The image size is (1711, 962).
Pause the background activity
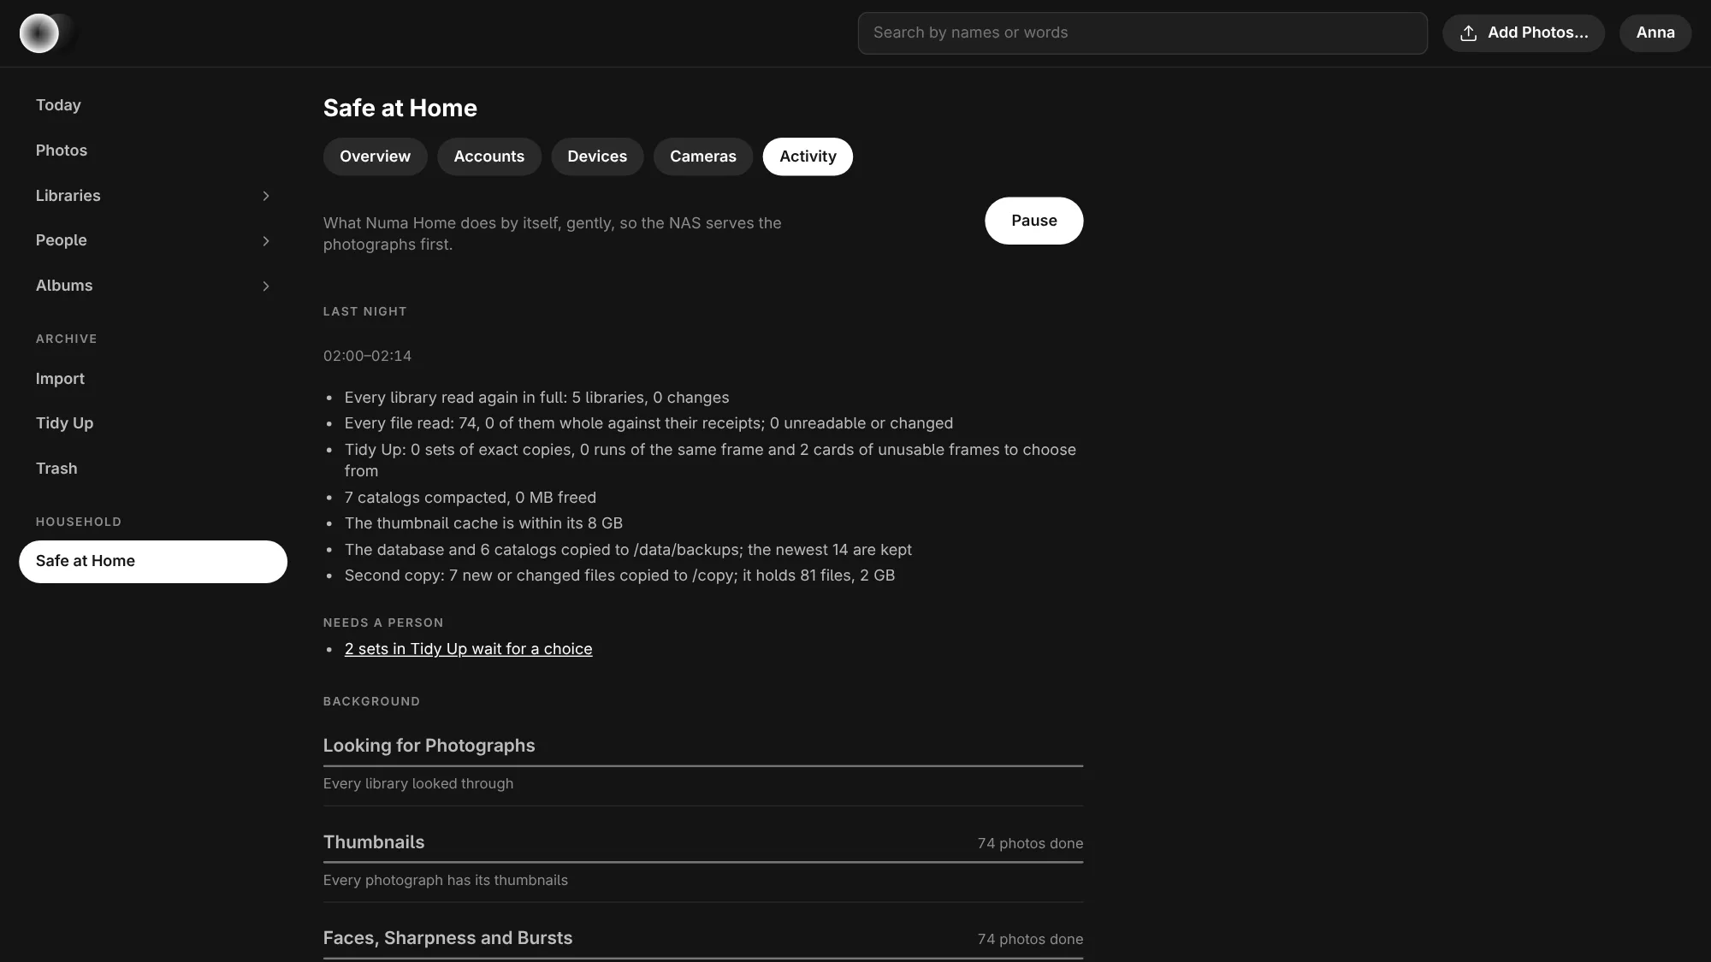pos(1033,221)
